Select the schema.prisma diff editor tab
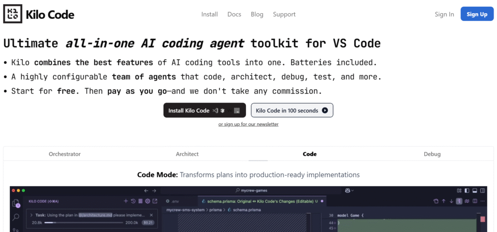Image resolution: width=497 pixels, height=232 pixels. (x=262, y=201)
